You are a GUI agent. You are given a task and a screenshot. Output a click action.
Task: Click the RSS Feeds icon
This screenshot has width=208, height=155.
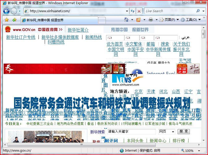(x=138, y=20)
